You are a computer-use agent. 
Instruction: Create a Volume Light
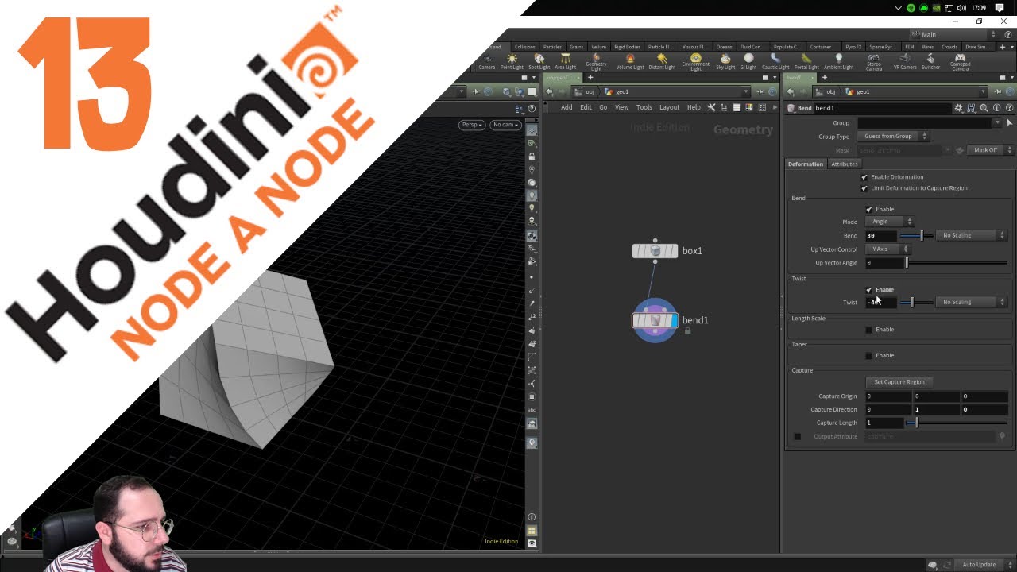point(630,61)
